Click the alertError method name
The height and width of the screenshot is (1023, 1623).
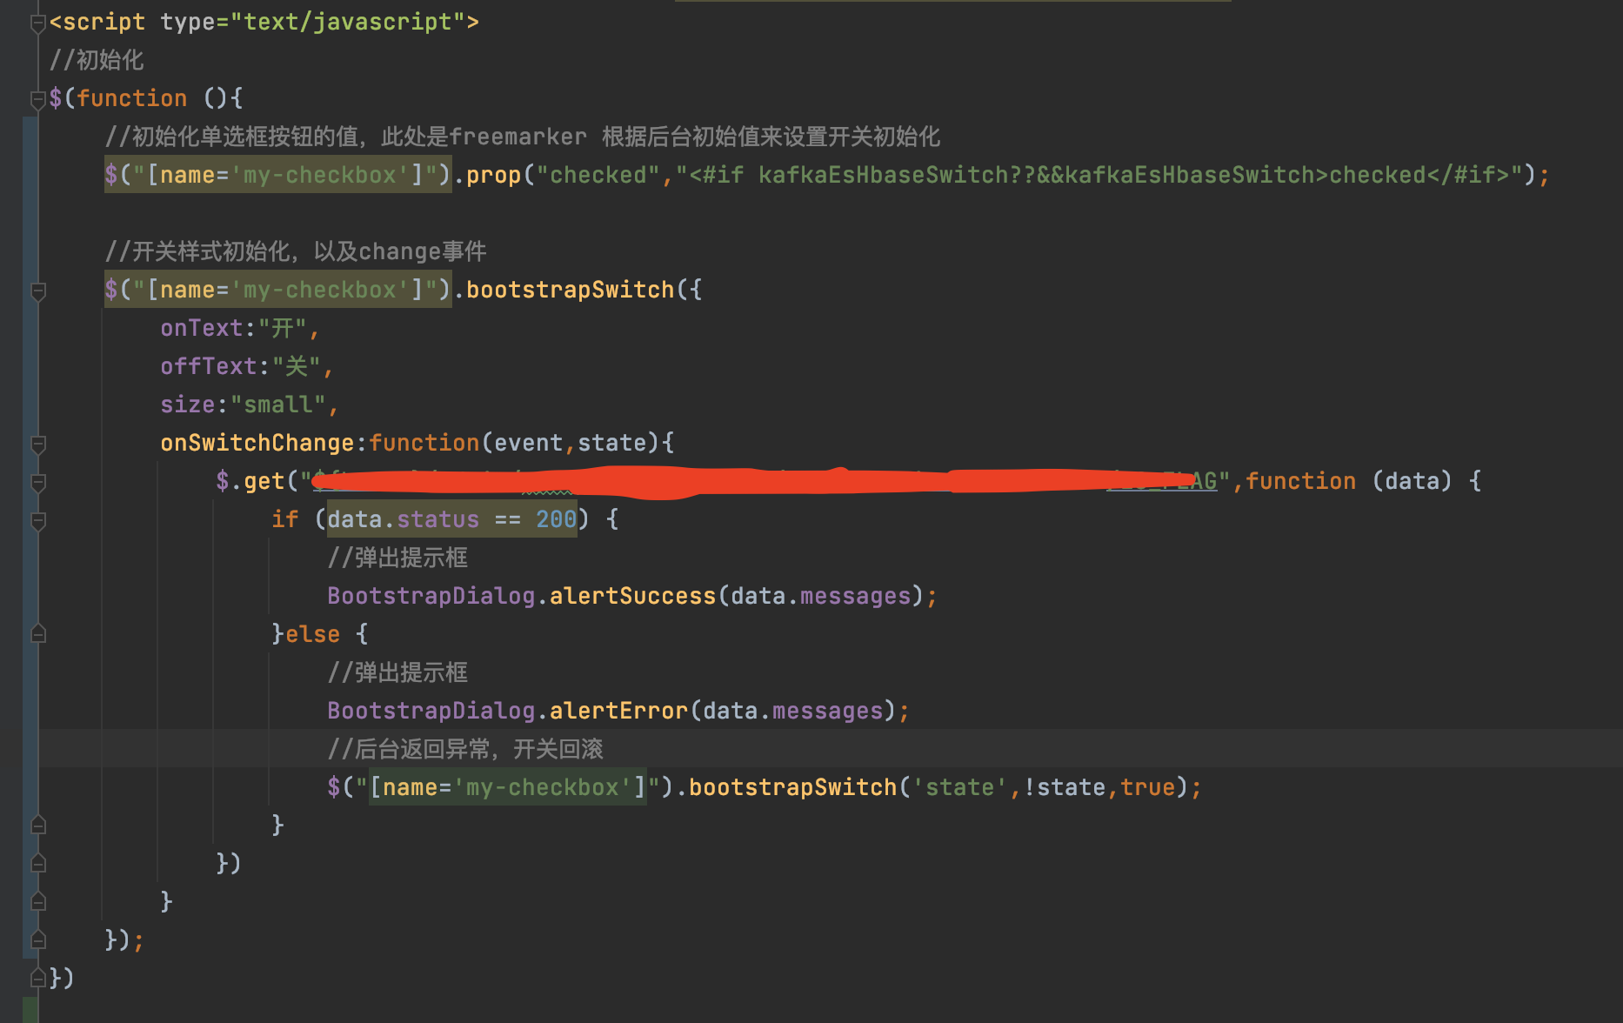click(x=618, y=710)
